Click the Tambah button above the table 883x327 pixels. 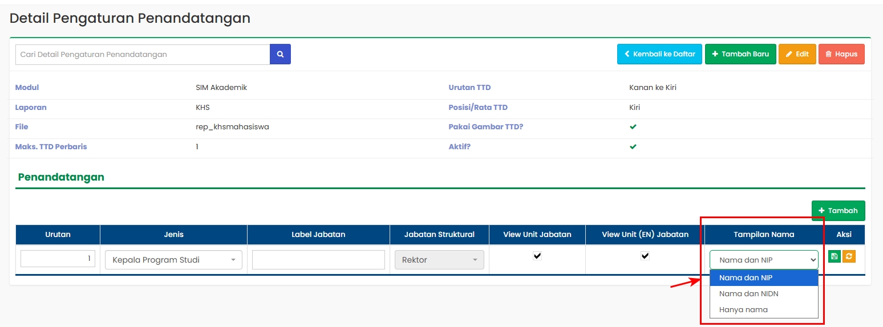(838, 211)
